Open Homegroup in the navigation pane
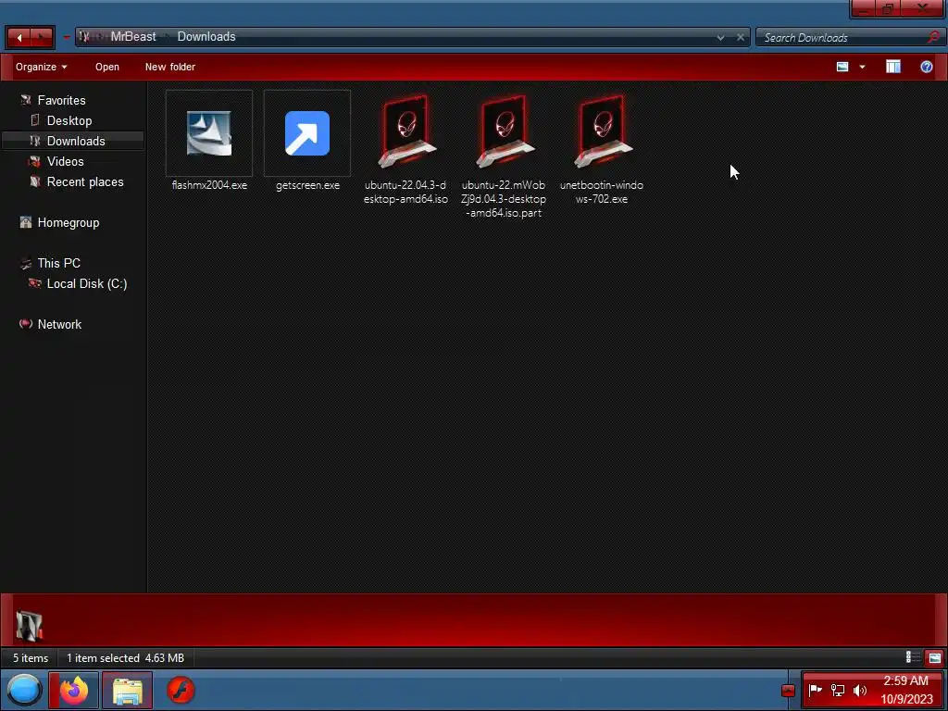This screenshot has height=711, width=948. [69, 222]
